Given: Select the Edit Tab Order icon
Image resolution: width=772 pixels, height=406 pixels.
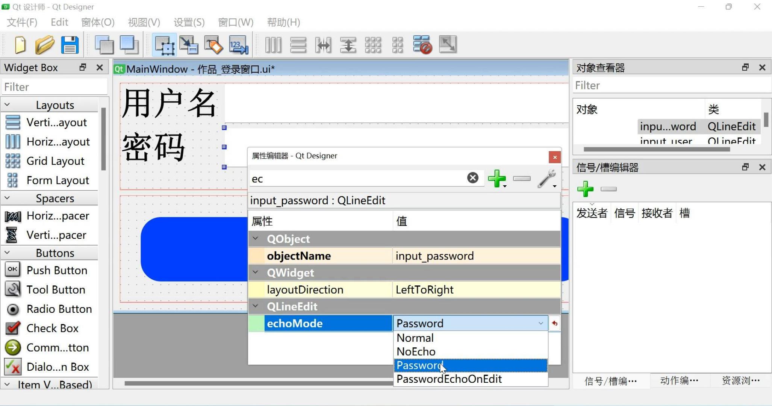Looking at the screenshot, I should pos(239,45).
